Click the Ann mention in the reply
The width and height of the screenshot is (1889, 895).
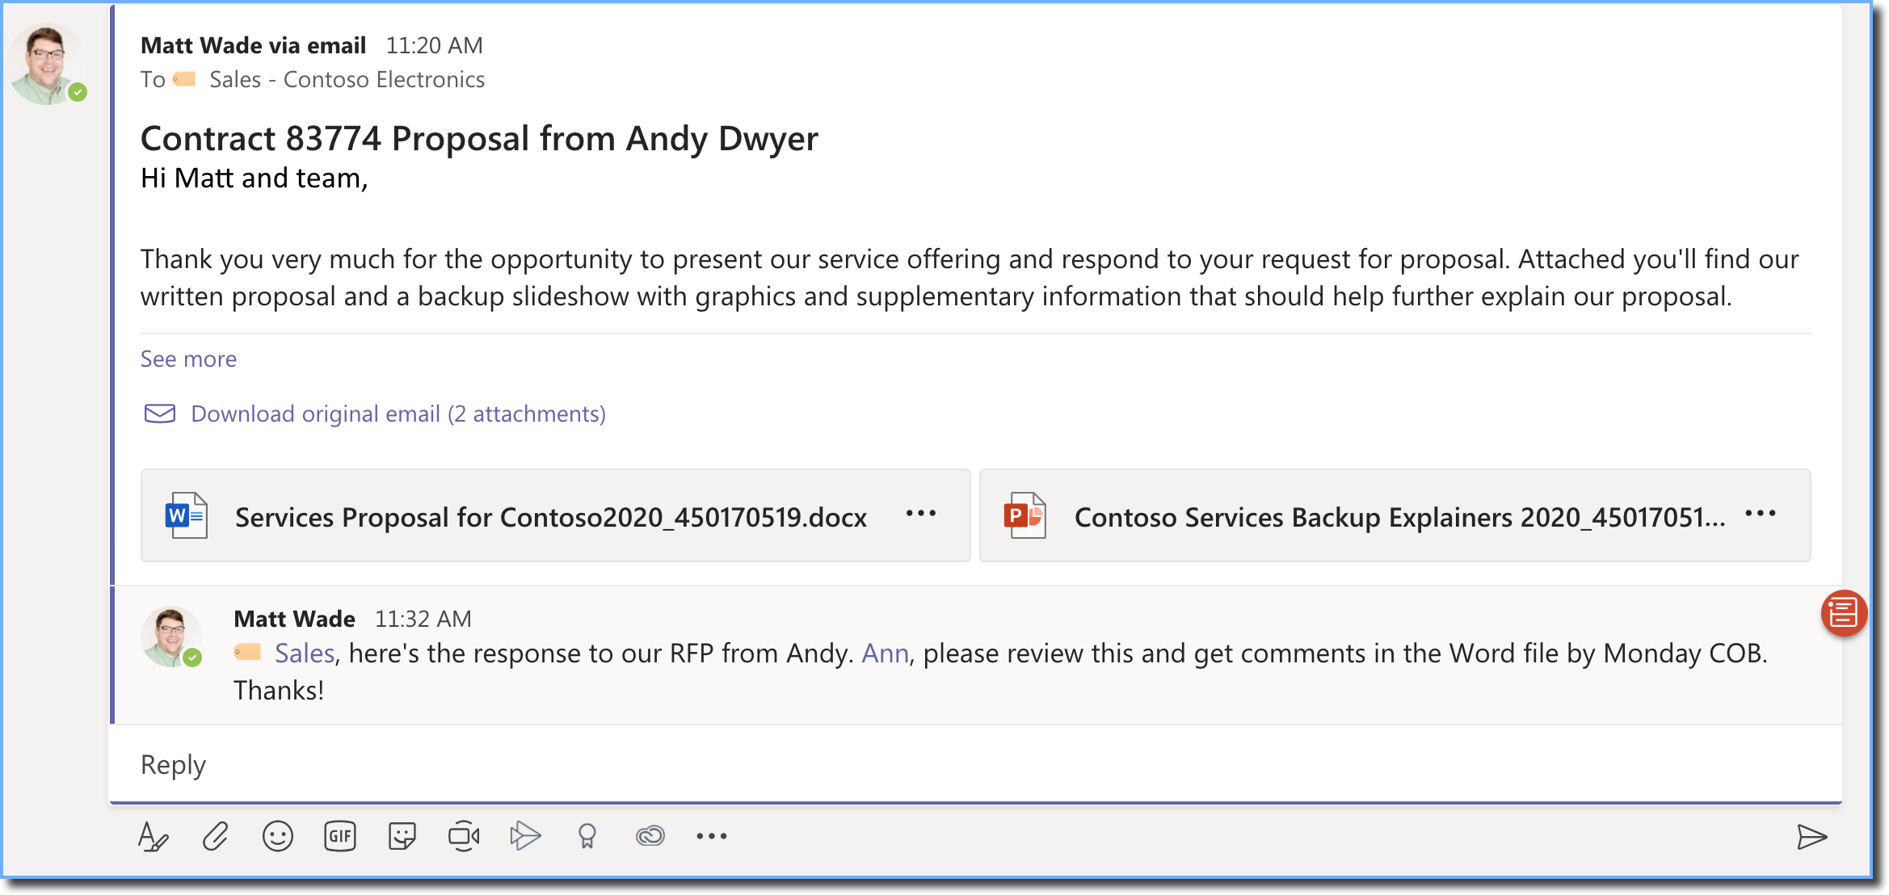tap(885, 653)
